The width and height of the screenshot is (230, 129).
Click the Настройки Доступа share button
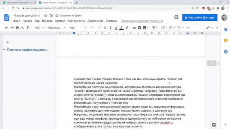200,18
